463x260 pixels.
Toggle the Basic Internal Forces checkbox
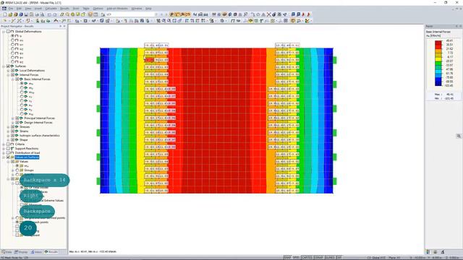click(17, 79)
